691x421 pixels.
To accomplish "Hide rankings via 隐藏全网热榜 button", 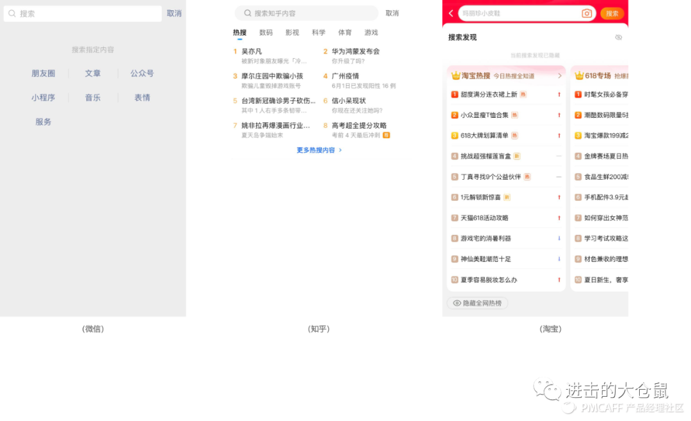I will (477, 303).
